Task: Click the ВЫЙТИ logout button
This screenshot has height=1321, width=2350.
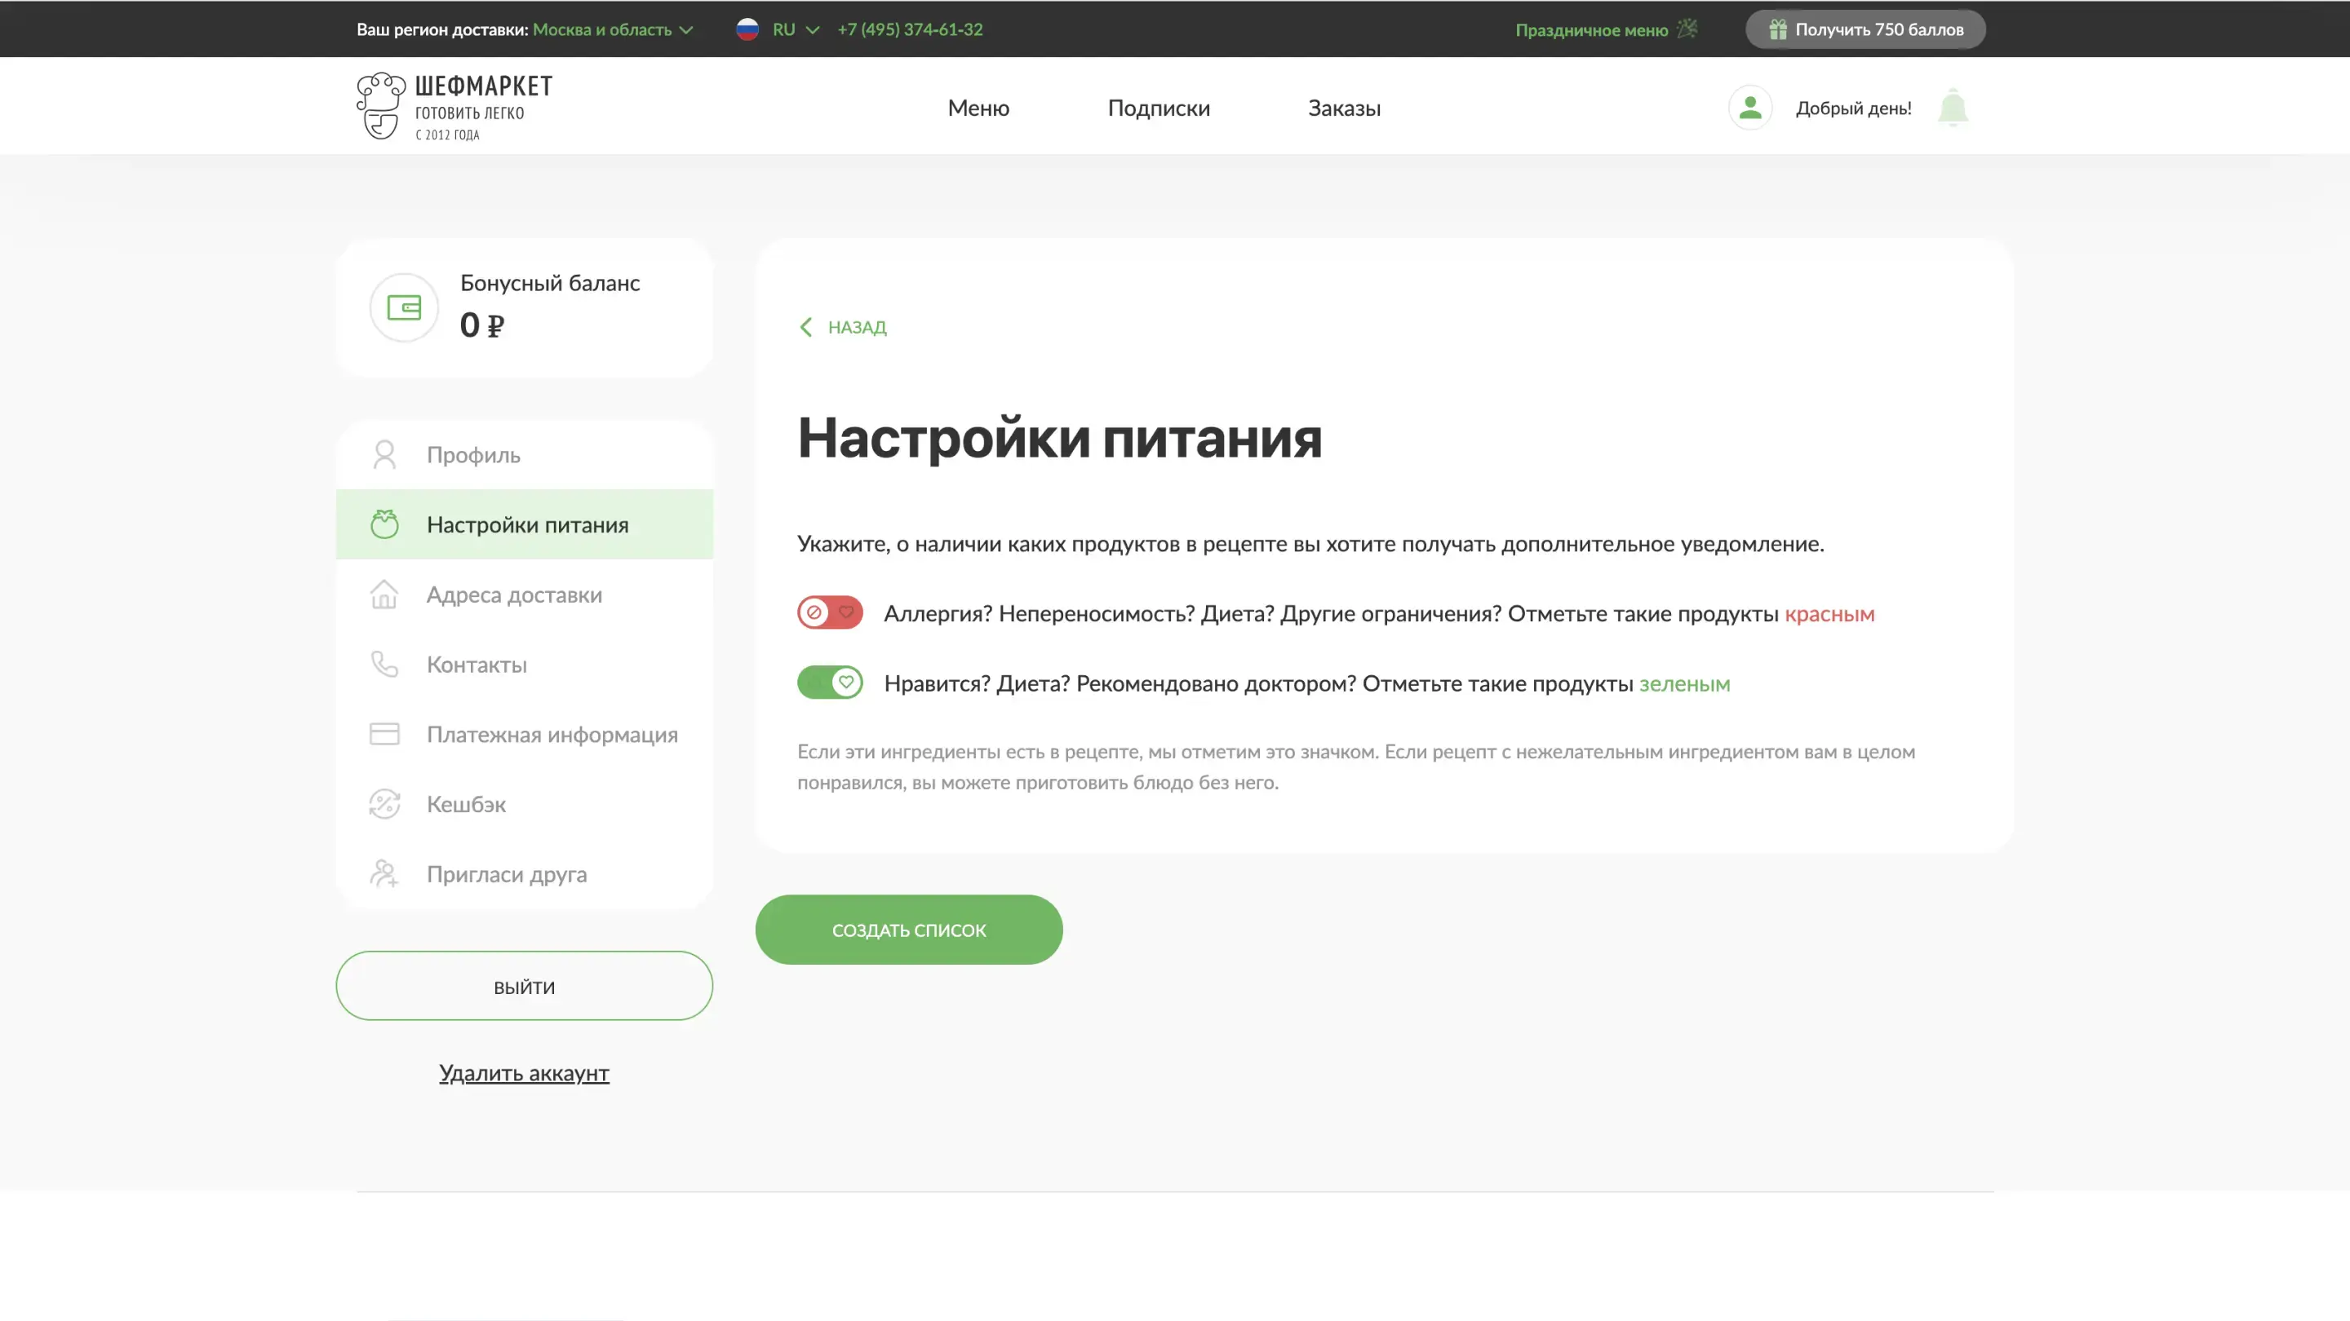Action: [x=524, y=987]
